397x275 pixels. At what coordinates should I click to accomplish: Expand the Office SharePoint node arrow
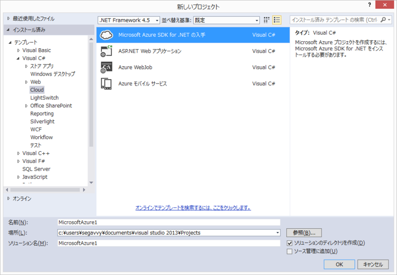(26, 106)
